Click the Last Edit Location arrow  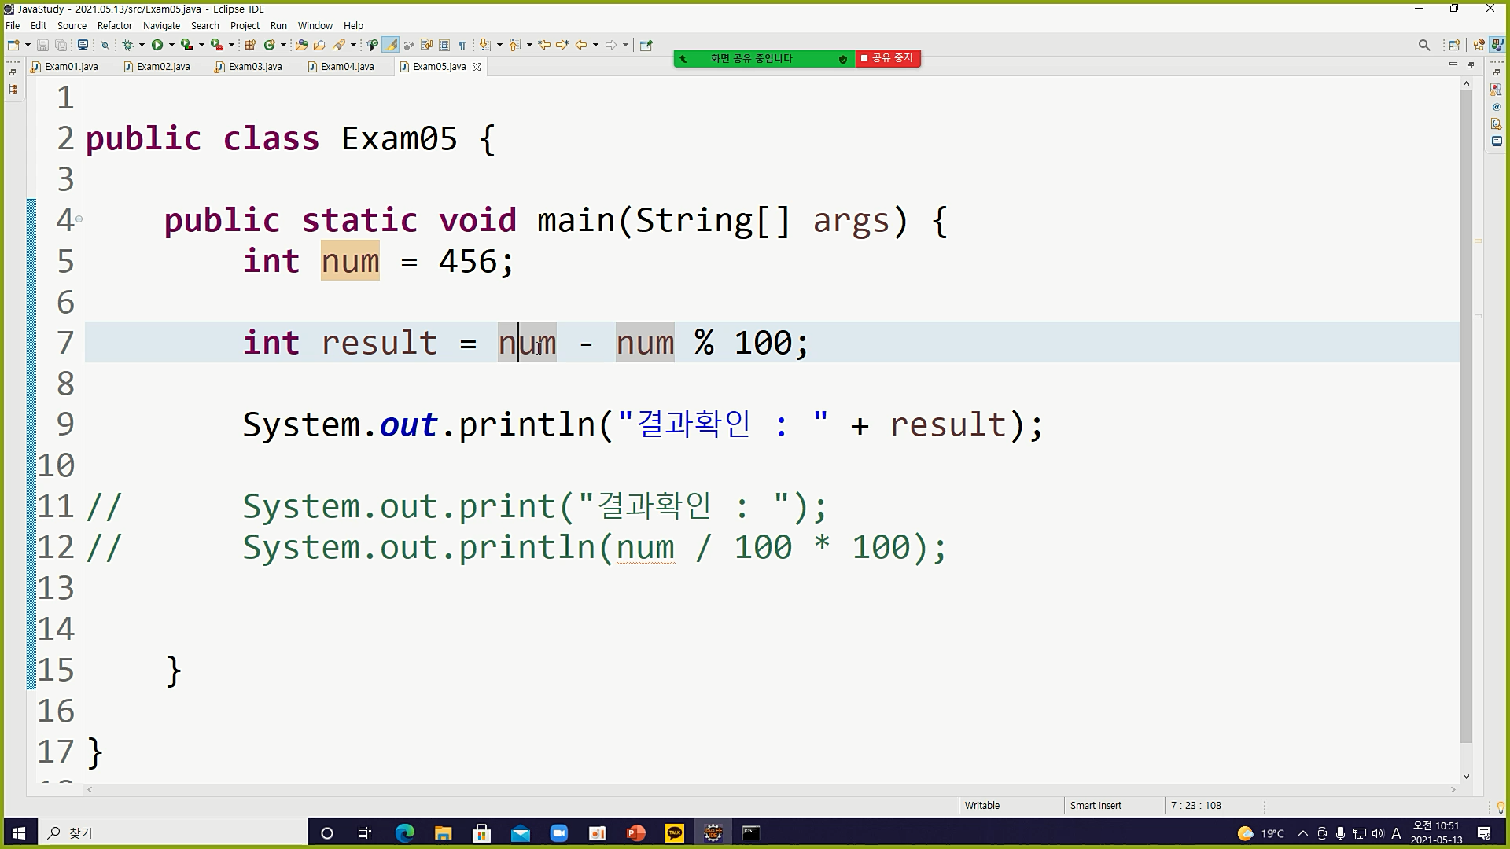pos(544,45)
